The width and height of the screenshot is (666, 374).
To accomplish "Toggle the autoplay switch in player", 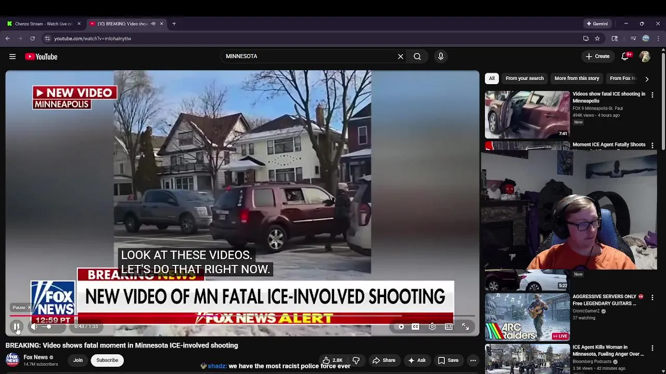I will pos(401,327).
